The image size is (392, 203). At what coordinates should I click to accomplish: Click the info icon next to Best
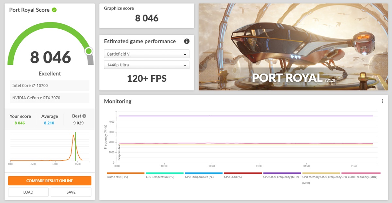[84, 116]
